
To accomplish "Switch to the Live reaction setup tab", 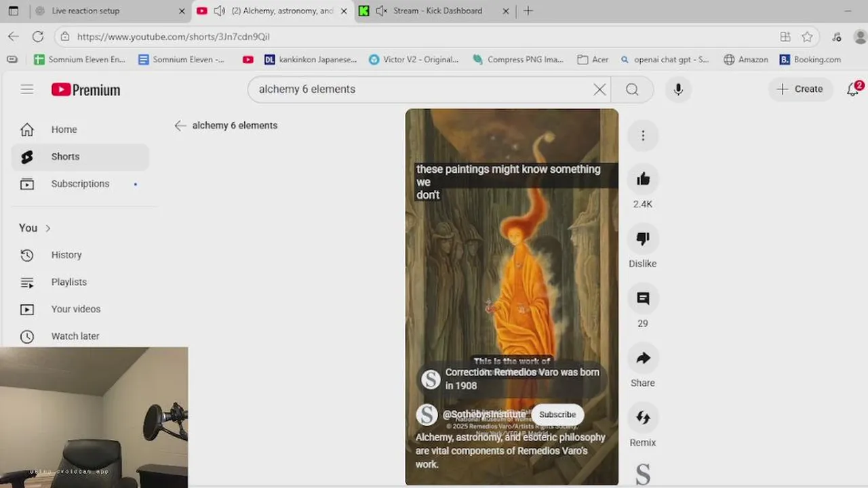I will coord(110,11).
